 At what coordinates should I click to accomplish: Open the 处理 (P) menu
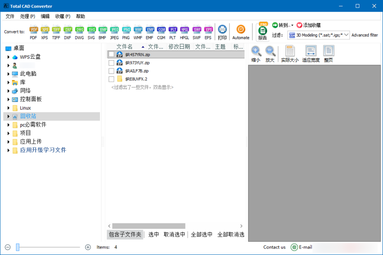click(27, 16)
